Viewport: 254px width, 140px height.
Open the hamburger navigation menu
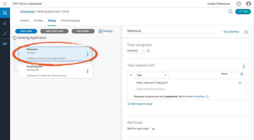tap(5, 4)
